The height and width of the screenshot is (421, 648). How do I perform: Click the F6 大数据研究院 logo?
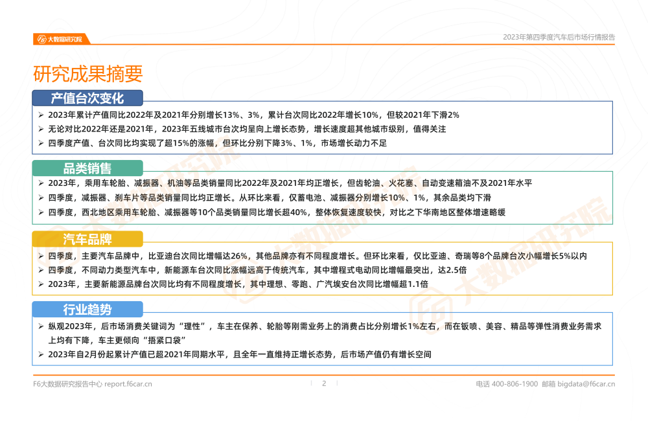pyautogui.click(x=62, y=38)
